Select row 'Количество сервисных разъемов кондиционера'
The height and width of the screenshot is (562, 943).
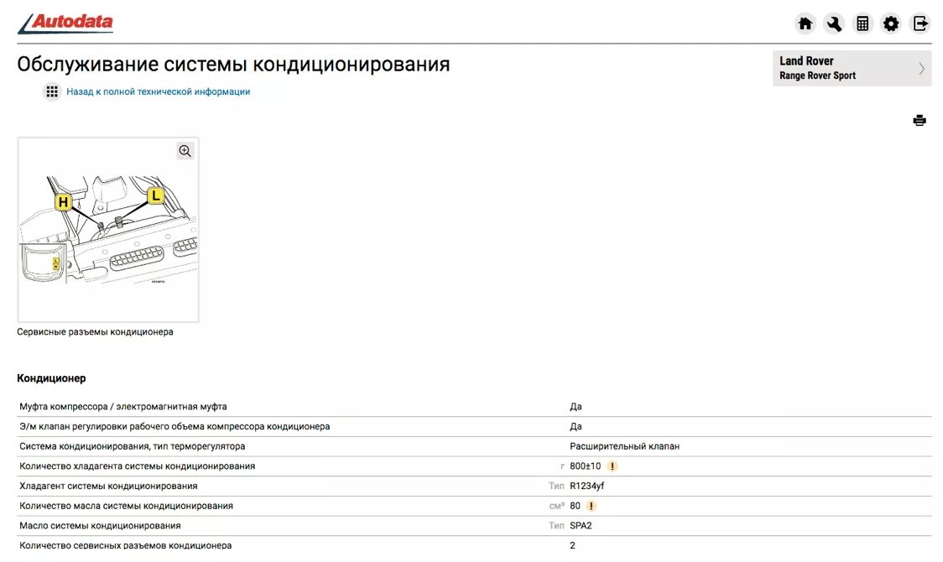point(474,545)
